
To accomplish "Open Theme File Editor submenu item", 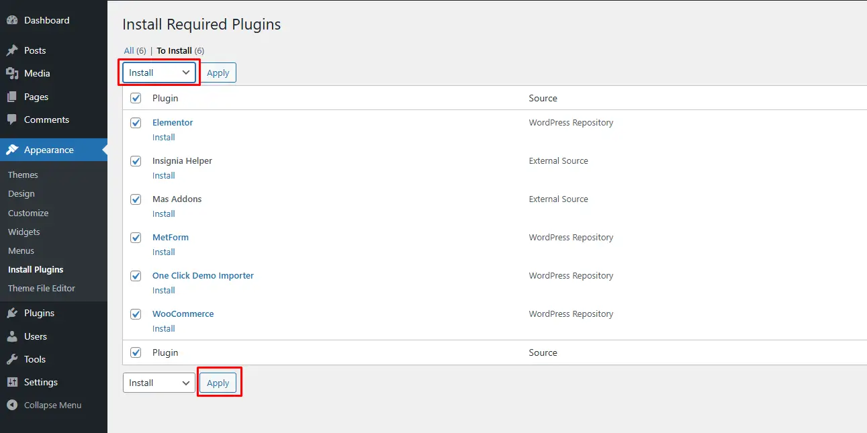I will click(42, 288).
